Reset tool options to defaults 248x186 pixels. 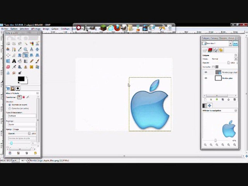click(35, 153)
